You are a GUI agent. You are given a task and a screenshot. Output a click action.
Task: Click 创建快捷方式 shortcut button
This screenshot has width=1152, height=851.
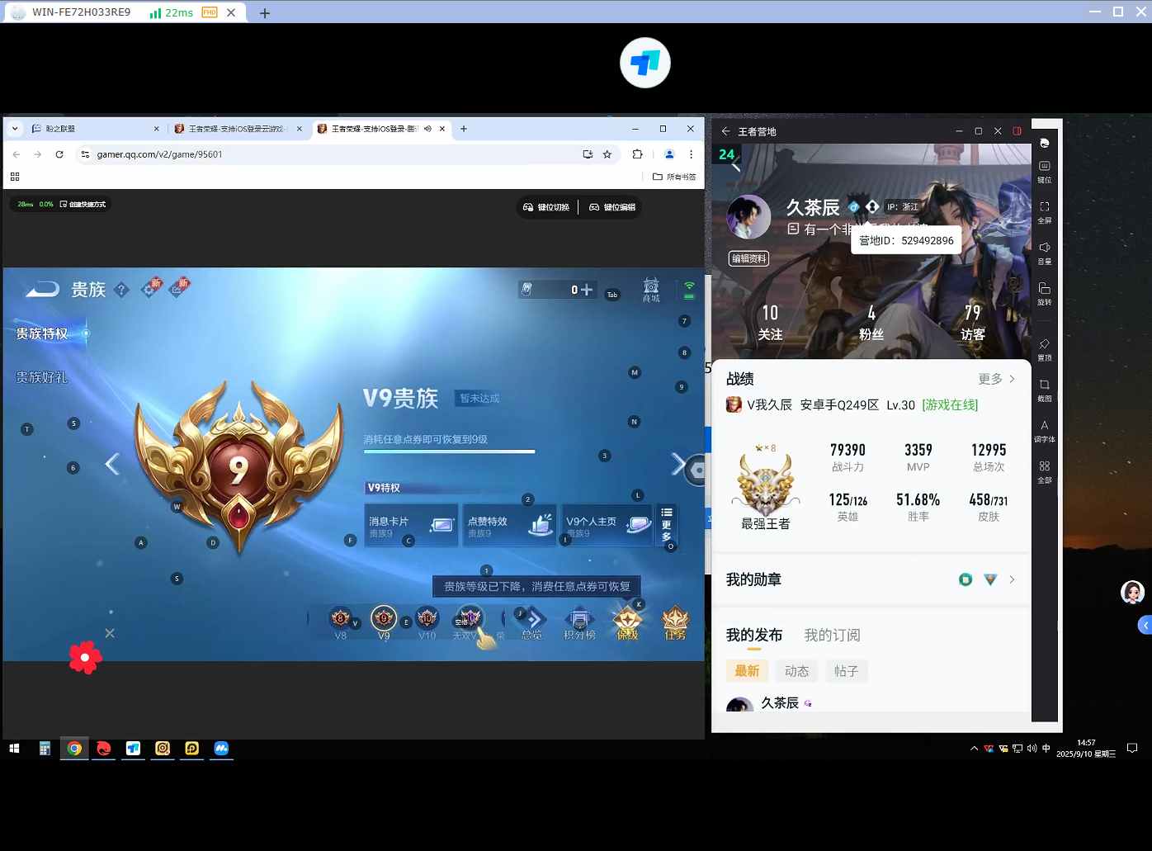pos(83,204)
